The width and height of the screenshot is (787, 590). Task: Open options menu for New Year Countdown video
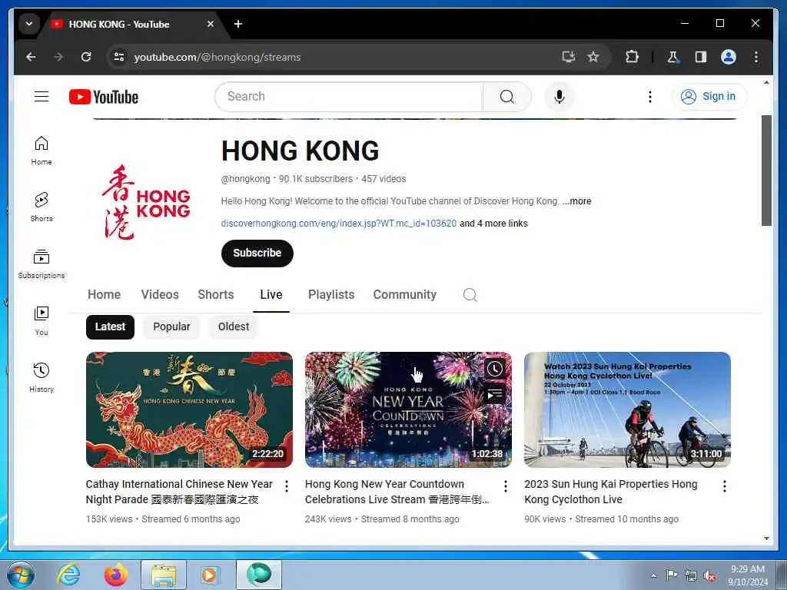point(506,486)
